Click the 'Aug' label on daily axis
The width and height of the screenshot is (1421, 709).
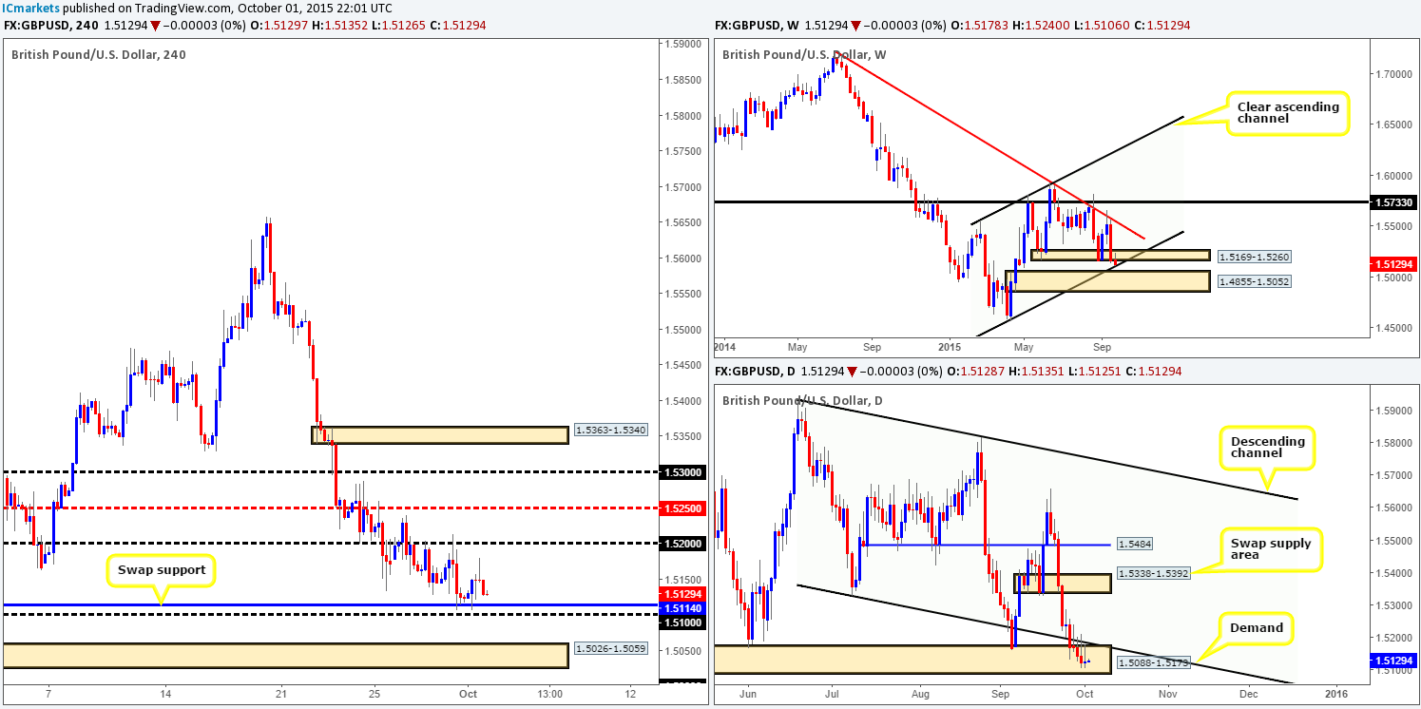pyautogui.click(x=921, y=696)
